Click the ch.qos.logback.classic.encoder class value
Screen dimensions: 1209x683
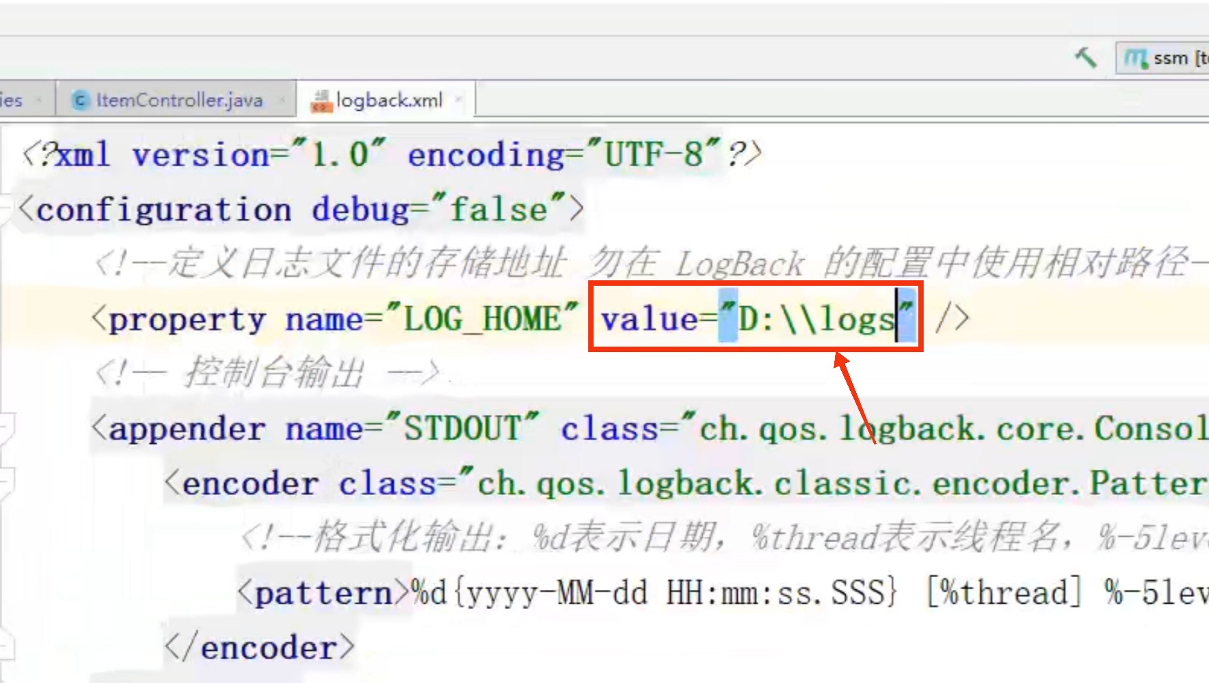pyautogui.click(x=834, y=483)
